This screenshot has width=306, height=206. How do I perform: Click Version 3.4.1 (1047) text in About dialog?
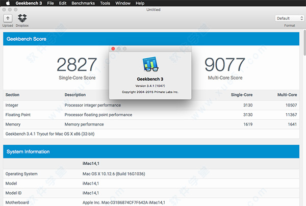click(x=150, y=86)
